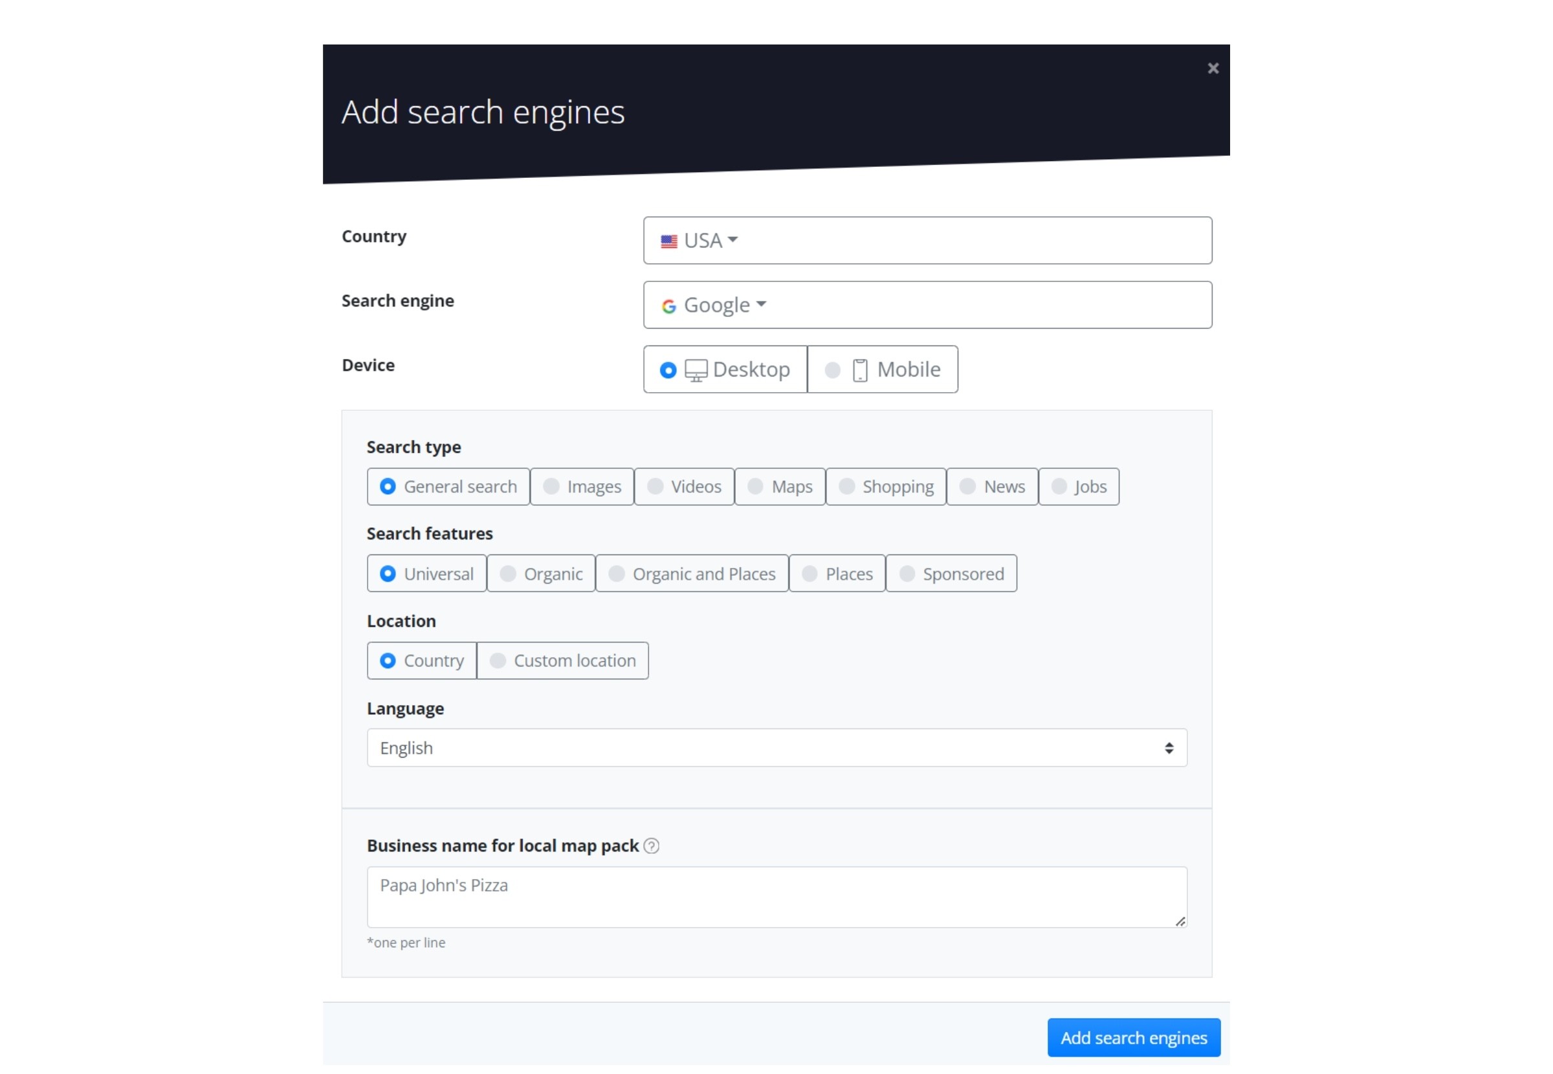Expand the Google search engine dropdown
Screen dimensions: 1553x1074
pyautogui.click(x=927, y=305)
